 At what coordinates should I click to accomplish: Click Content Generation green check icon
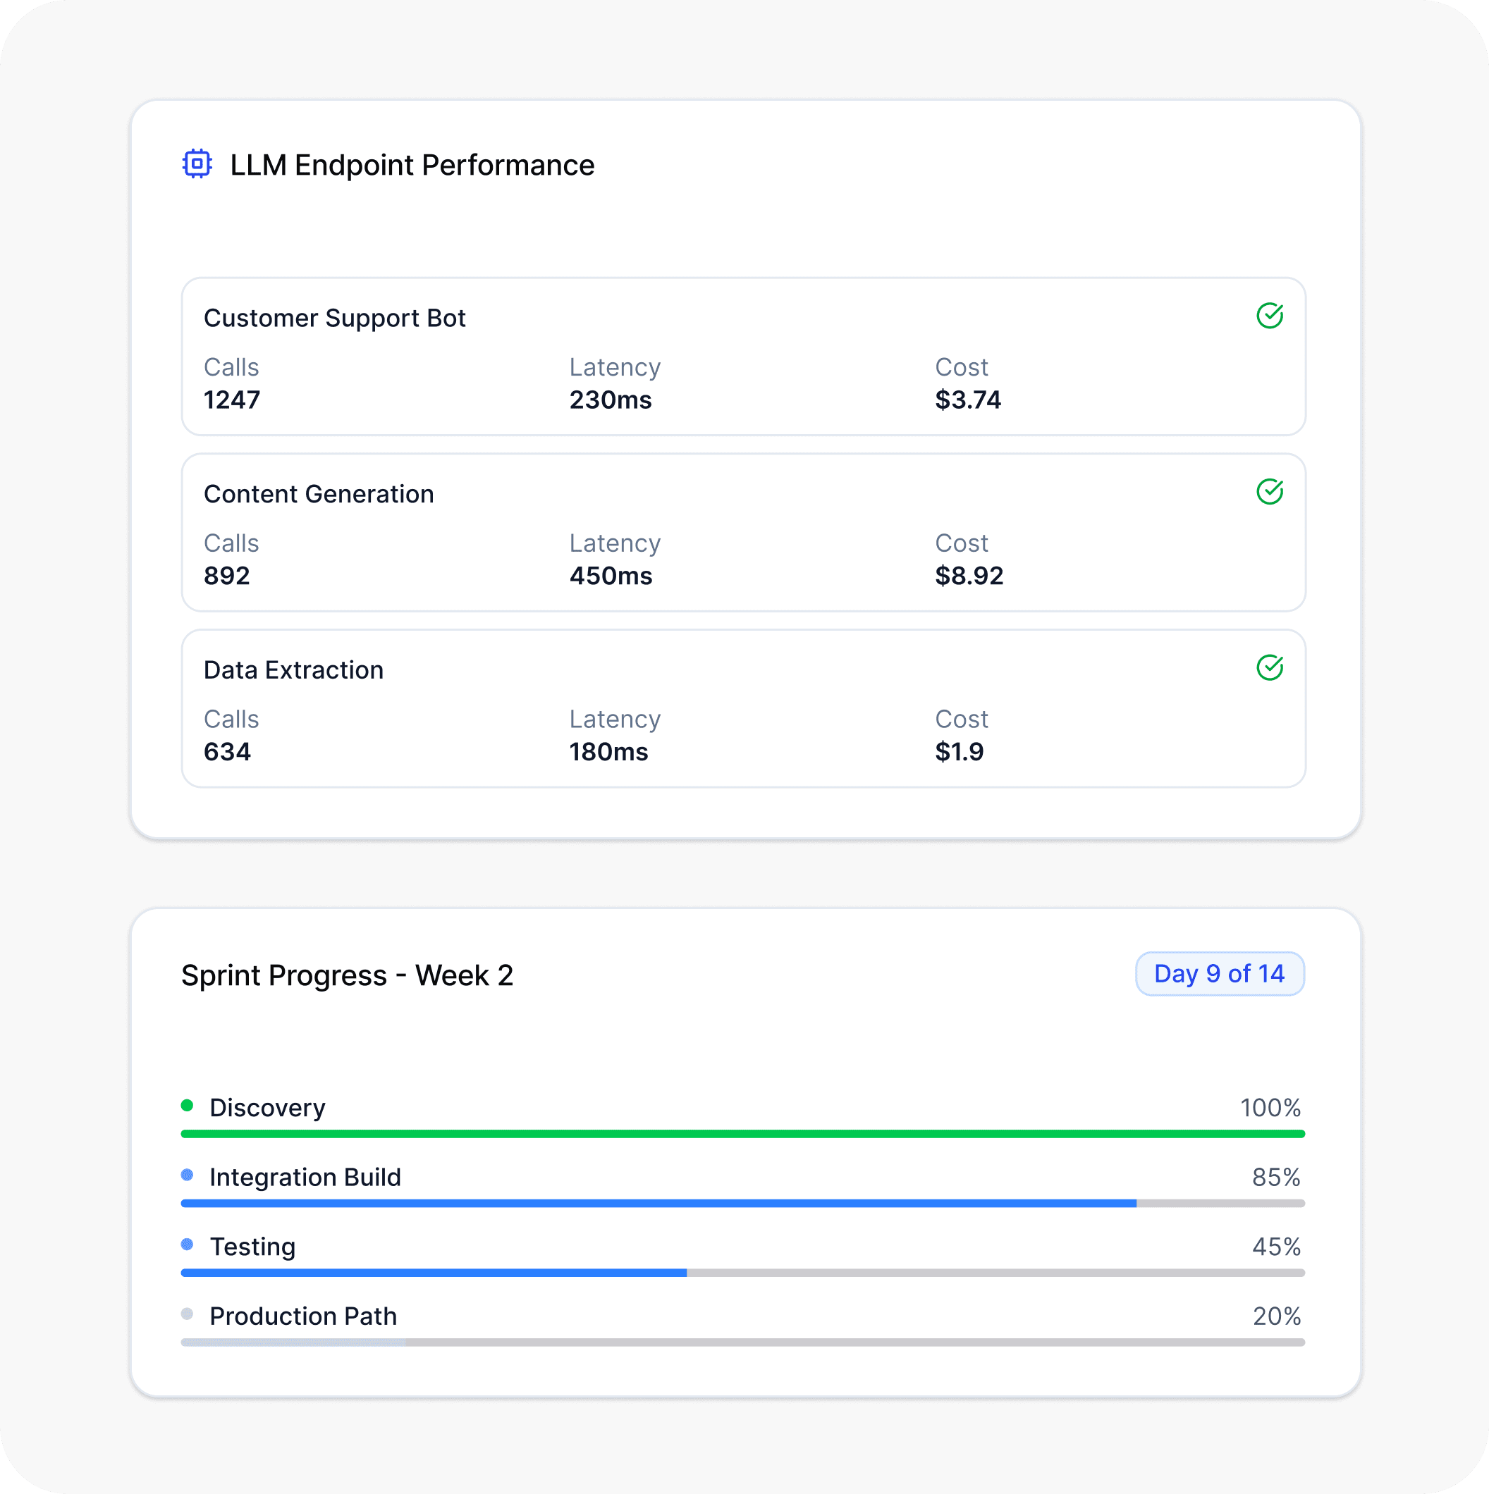[x=1269, y=492]
